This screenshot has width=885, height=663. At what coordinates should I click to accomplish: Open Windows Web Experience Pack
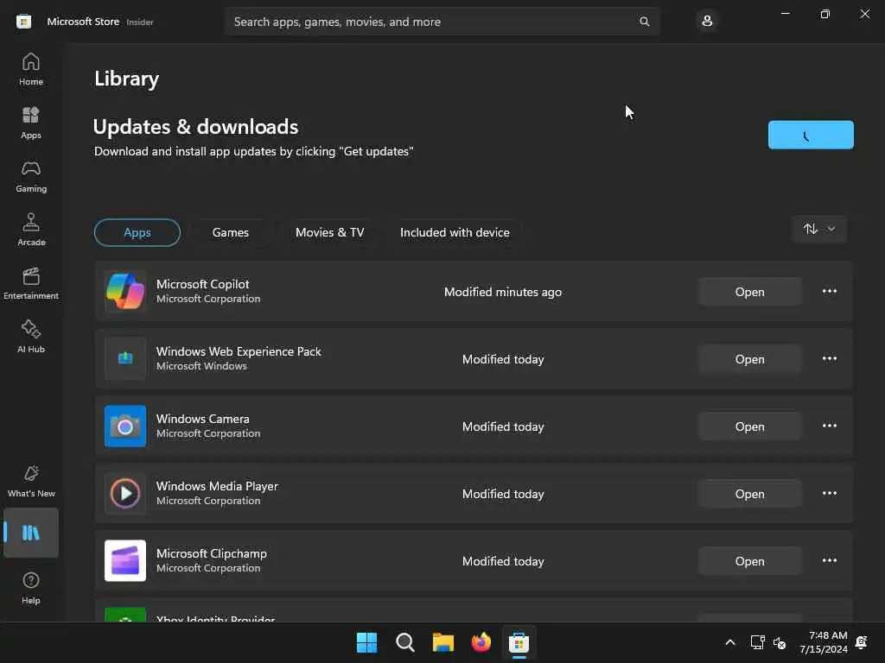coord(749,359)
